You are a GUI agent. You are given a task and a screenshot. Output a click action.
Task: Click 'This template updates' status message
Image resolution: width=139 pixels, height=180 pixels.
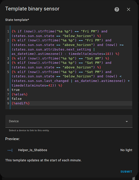[43, 160]
